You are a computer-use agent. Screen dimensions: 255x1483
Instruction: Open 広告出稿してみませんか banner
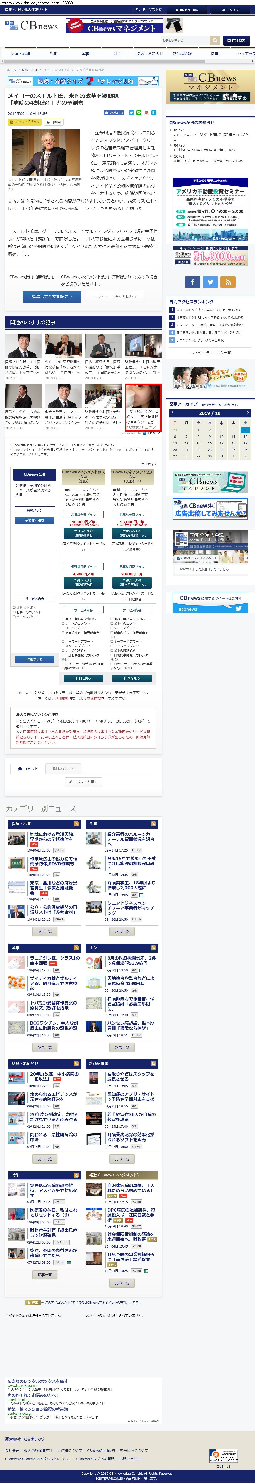click(x=210, y=509)
